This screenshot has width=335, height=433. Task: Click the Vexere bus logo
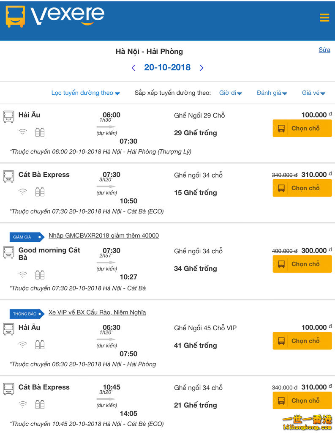point(15,17)
